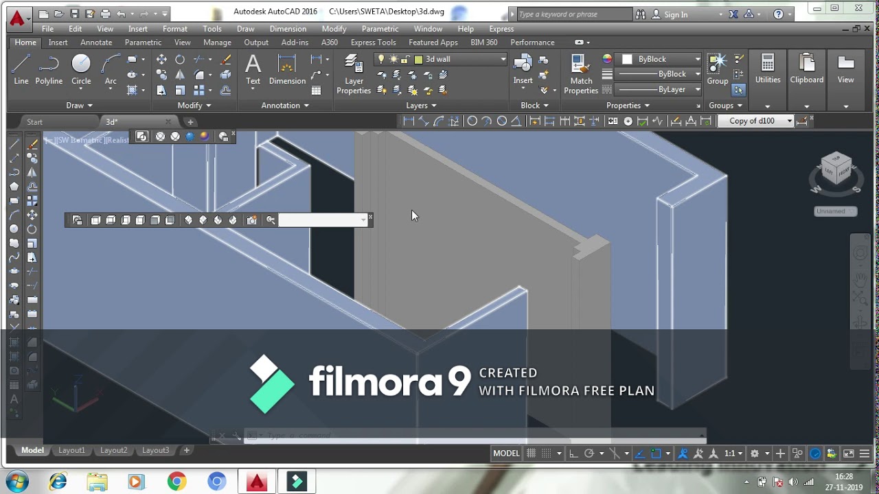Click the white ByBlock color swatch
This screenshot has height=494, width=879.
click(627, 59)
